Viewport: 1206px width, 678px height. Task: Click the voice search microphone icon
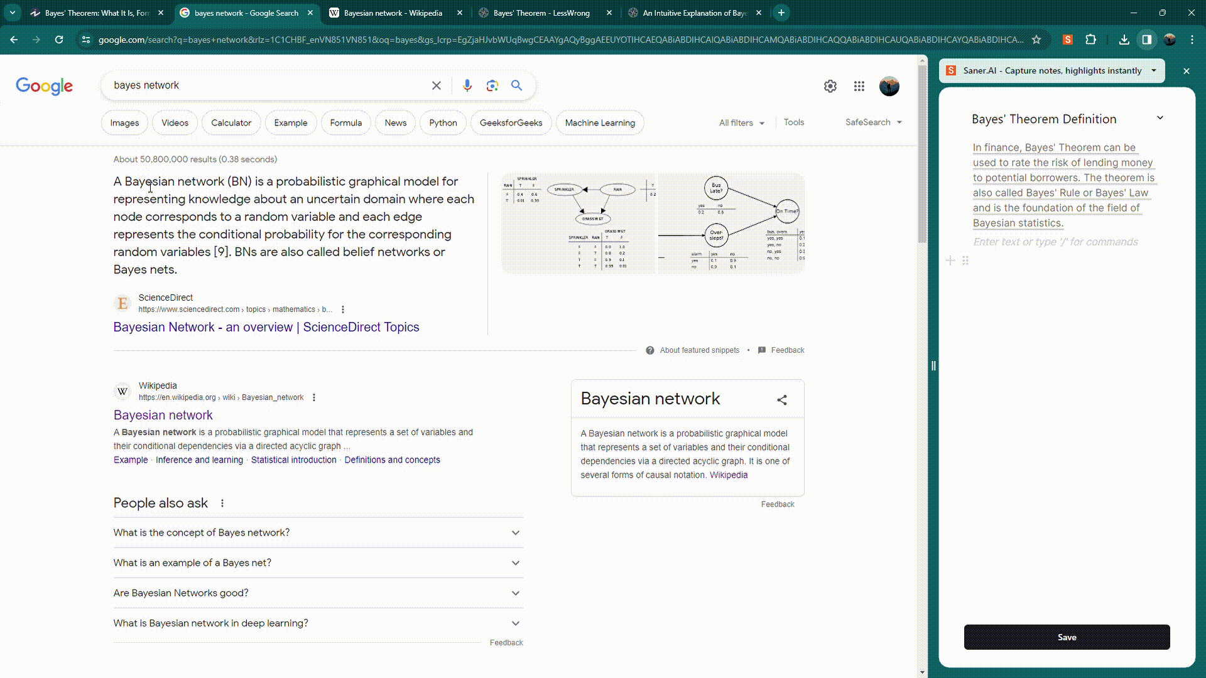coord(467,85)
